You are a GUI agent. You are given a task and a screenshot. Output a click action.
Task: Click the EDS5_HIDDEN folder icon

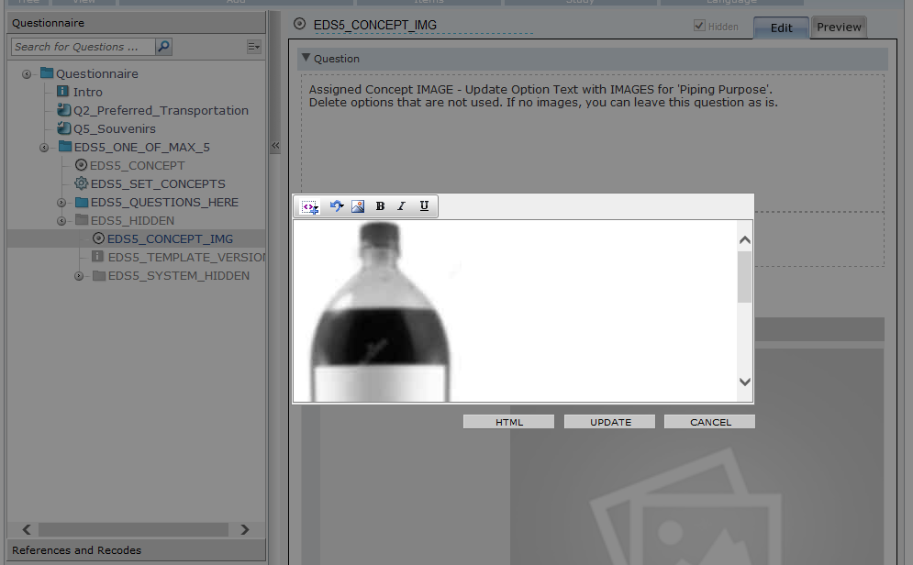[82, 220]
